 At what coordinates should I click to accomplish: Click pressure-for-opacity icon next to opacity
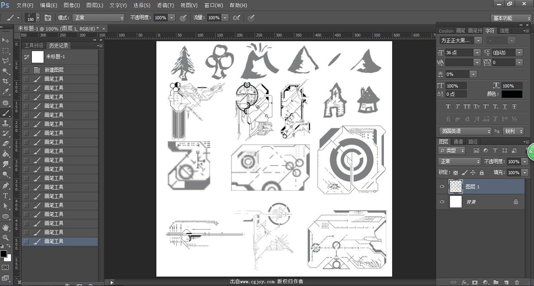point(183,18)
